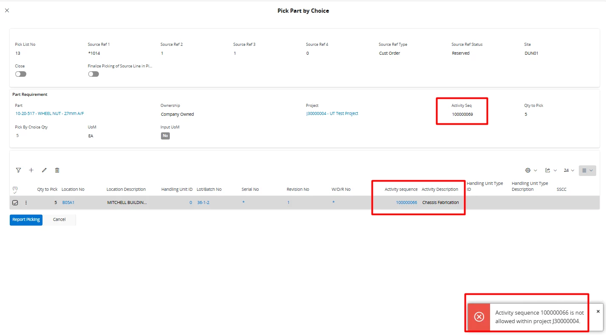The width and height of the screenshot is (606, 335).
Task: Click the Report Picking button
Action: click(x=26, y=220)
